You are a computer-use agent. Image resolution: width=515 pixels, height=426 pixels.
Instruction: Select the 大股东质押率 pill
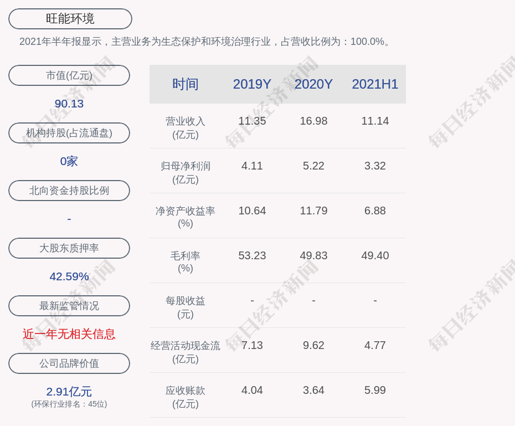(69, 248)
